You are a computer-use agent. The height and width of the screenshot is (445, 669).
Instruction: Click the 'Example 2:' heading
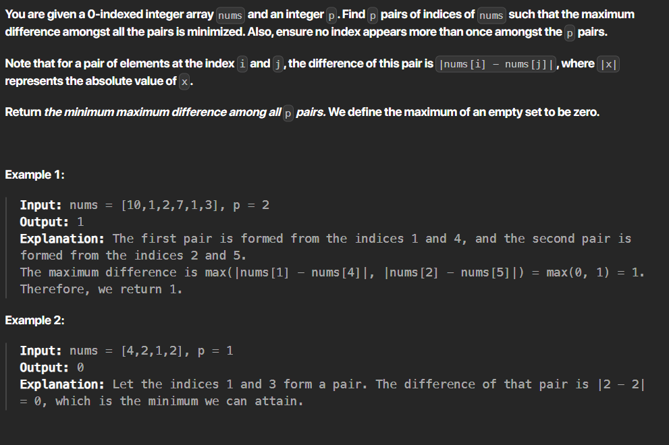(x=34, y=320)
